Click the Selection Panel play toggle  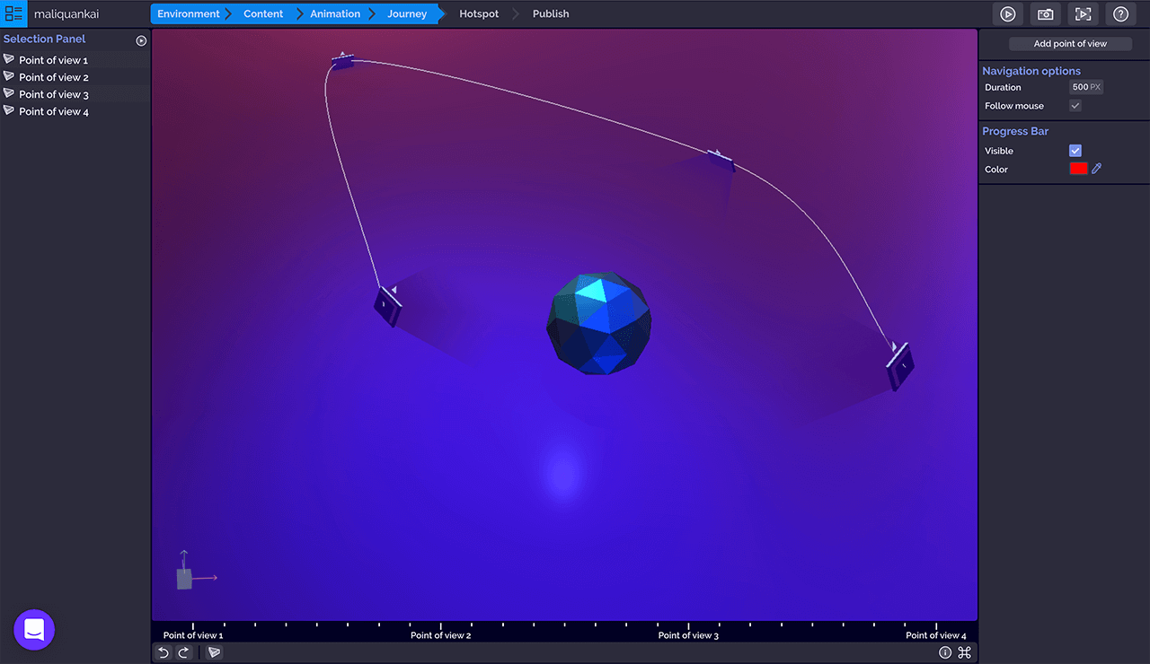(x=141, y=40)
